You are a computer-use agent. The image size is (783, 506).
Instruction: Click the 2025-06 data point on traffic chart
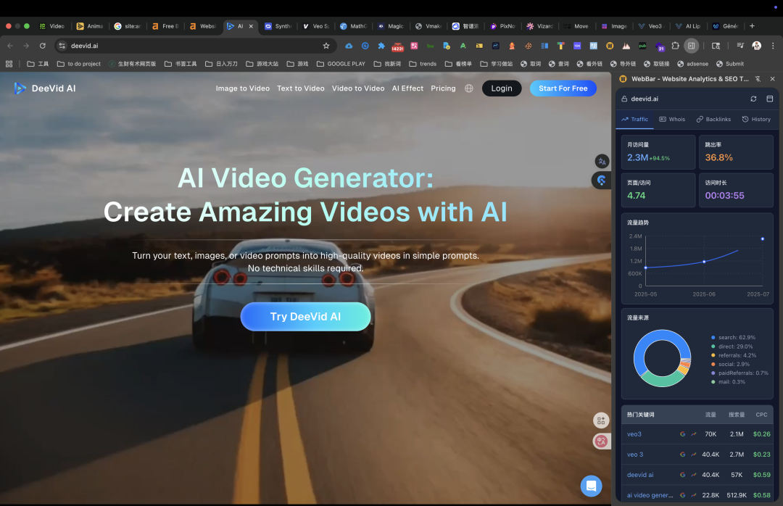[704, 261]
